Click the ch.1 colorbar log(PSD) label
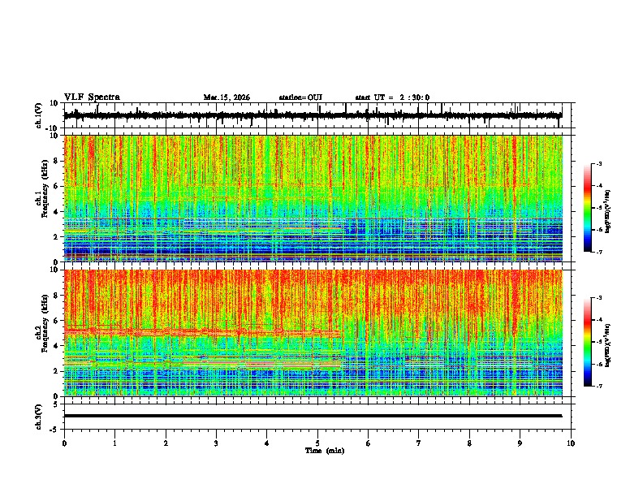 (x=608, y=211)
